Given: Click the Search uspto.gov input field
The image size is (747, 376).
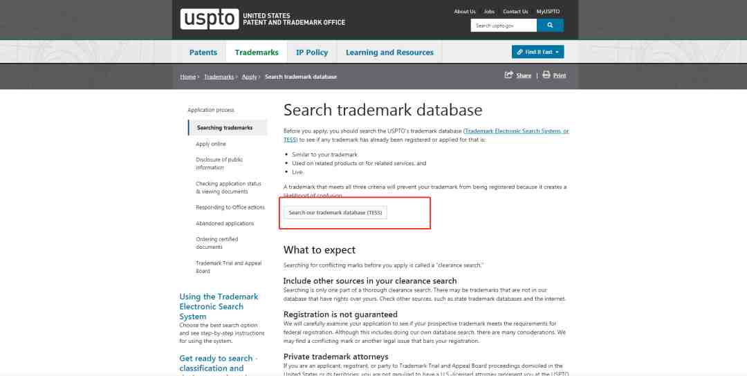Looking at the screenshot, I should (504, 25).
